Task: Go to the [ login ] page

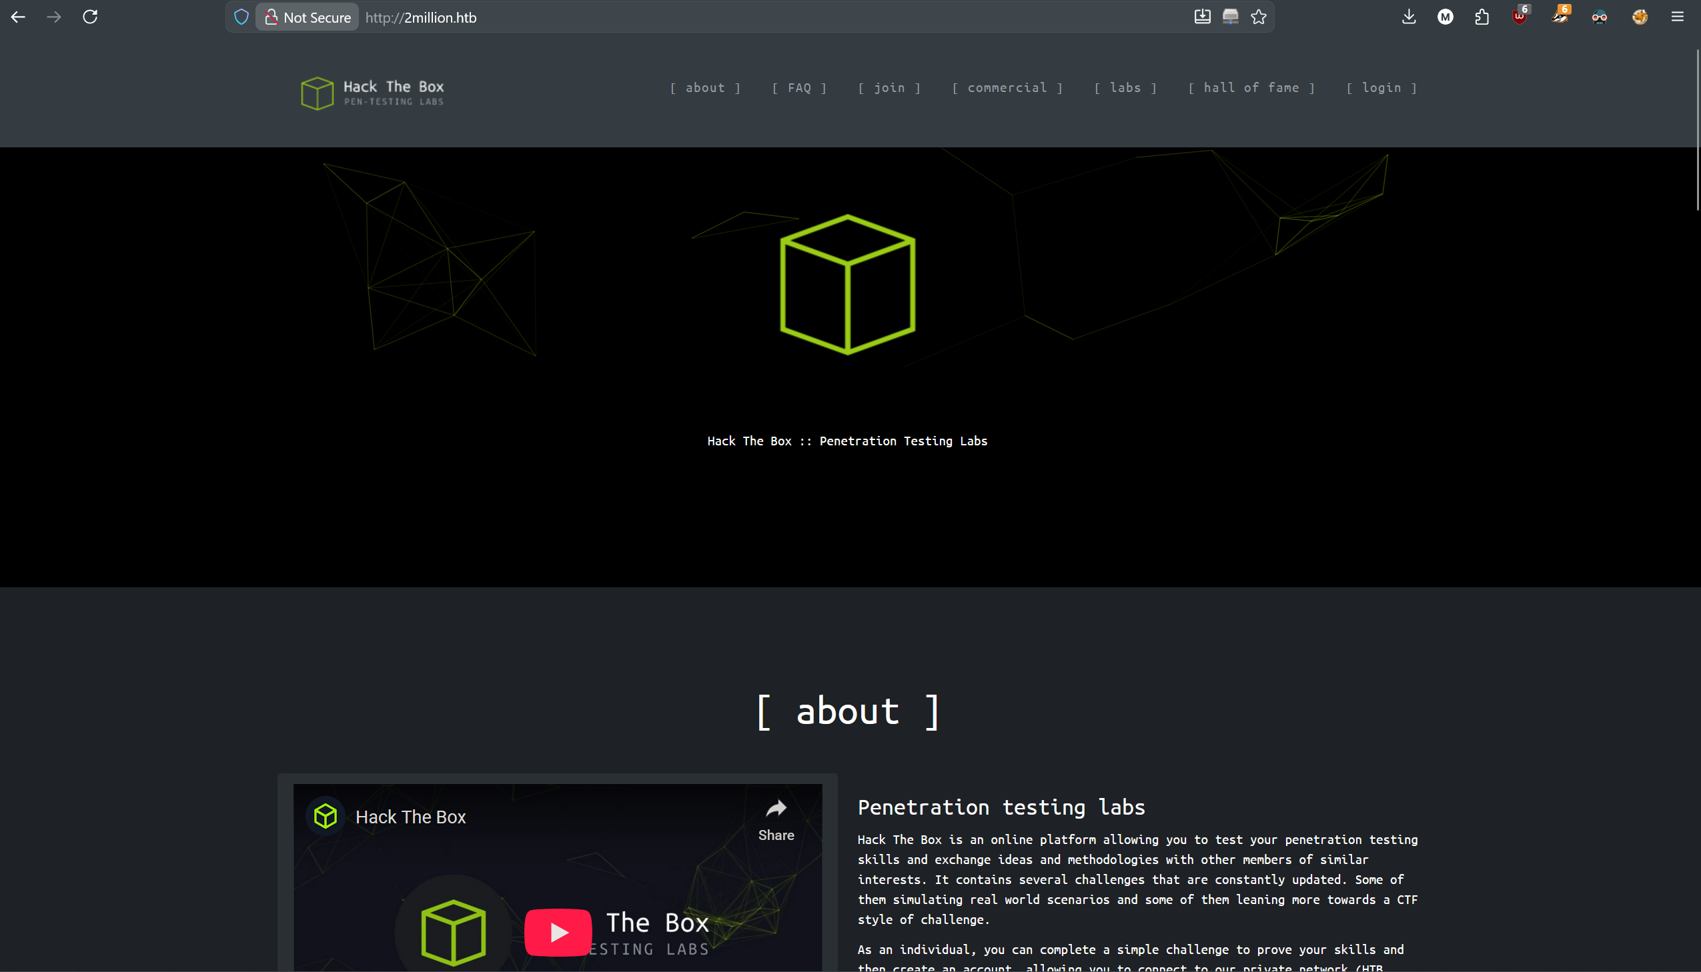Action: click(1381, 87)
